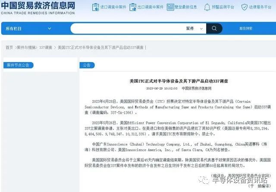The image size is (276, 192).
Task: Click the legal services shield icon
Action: click(x=245, y=7)
